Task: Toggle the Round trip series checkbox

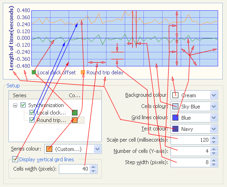Action: point(32,120)
